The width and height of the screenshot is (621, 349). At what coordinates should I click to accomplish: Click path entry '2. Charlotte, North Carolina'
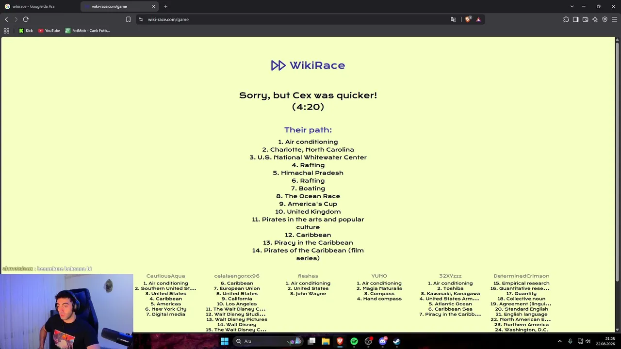pos(308,150)
